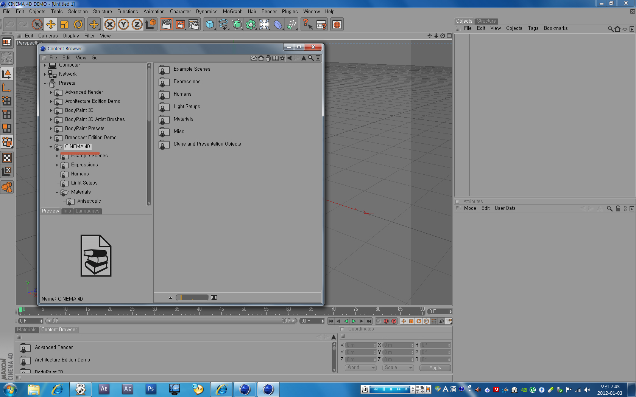Click the play forward button
The image size is (636, 397).
(x=354, y=321)
